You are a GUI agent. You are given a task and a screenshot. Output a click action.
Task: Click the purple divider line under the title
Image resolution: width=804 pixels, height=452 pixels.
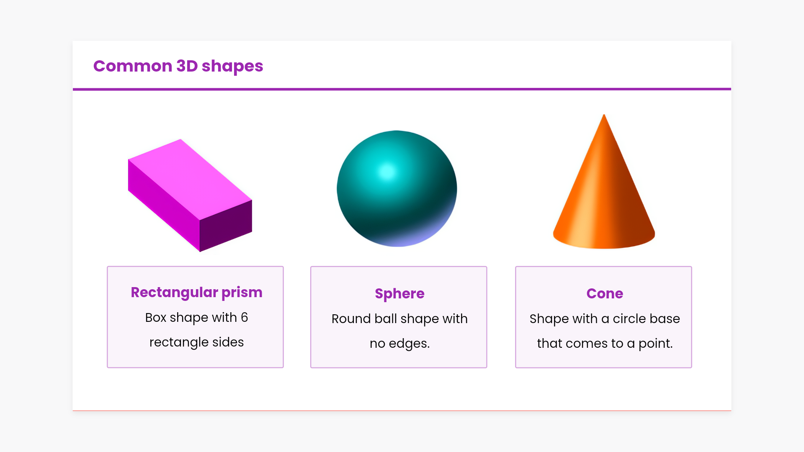pos(402,89)
